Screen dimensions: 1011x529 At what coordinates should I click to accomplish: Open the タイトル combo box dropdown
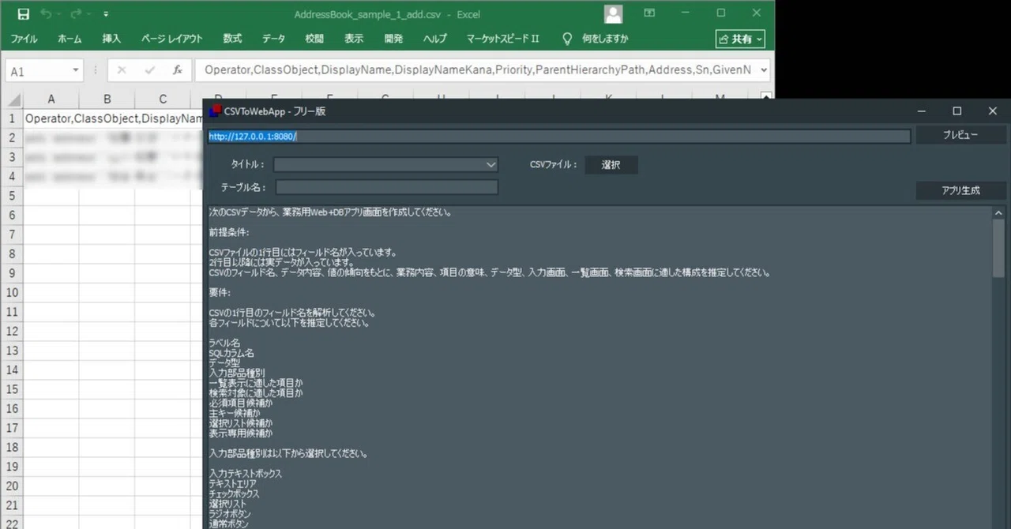(491, 165)
